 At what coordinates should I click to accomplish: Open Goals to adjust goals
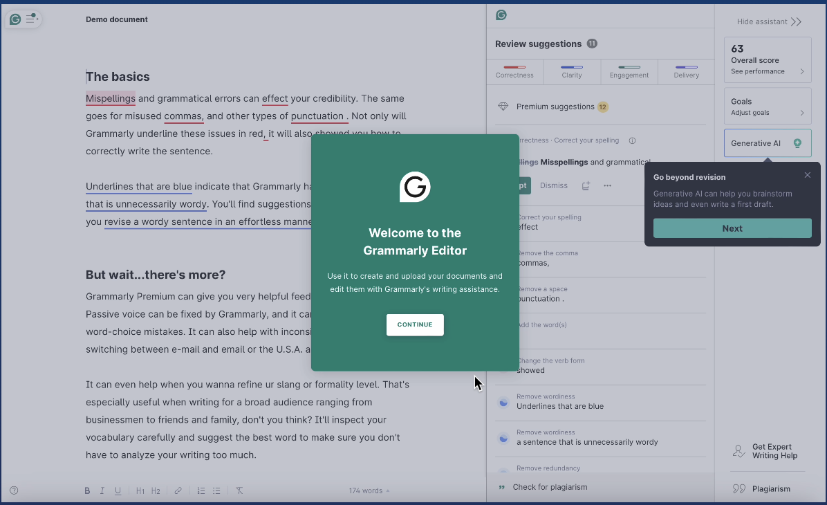pos(767,106)
